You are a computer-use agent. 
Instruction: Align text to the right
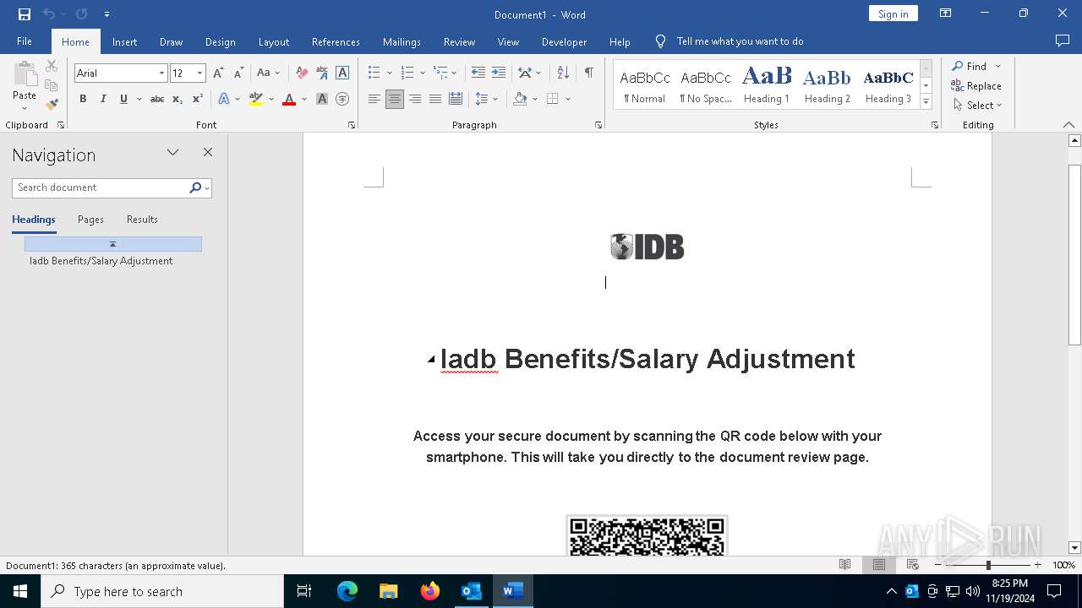(415, 99)
